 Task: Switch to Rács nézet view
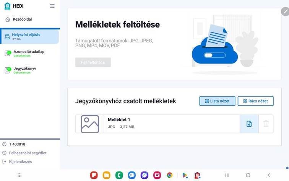coord(255,101)
